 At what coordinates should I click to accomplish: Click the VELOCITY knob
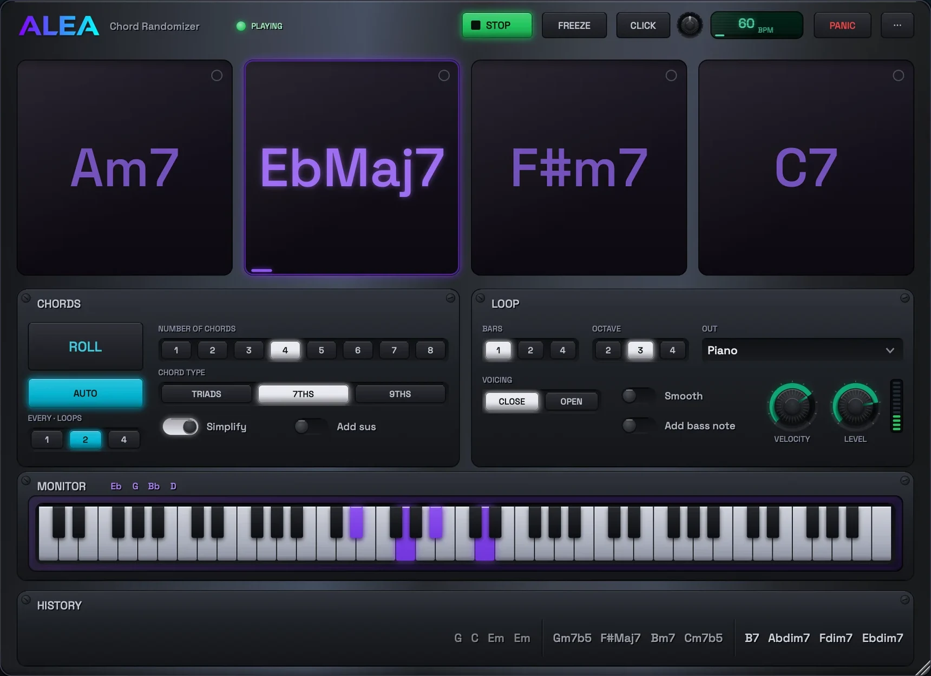[792, 406]
